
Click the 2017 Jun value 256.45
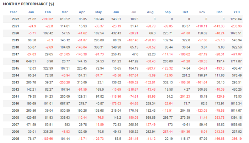pos(116,54)
